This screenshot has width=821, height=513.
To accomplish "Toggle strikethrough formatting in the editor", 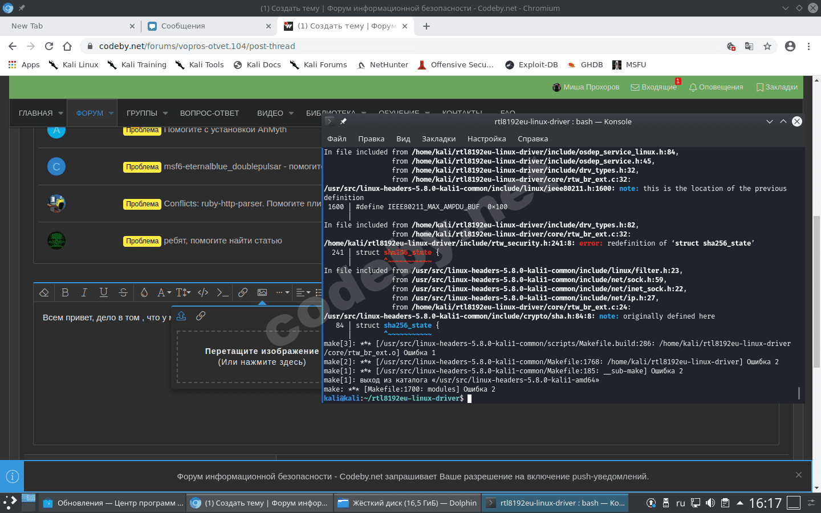I will [123, 292].
